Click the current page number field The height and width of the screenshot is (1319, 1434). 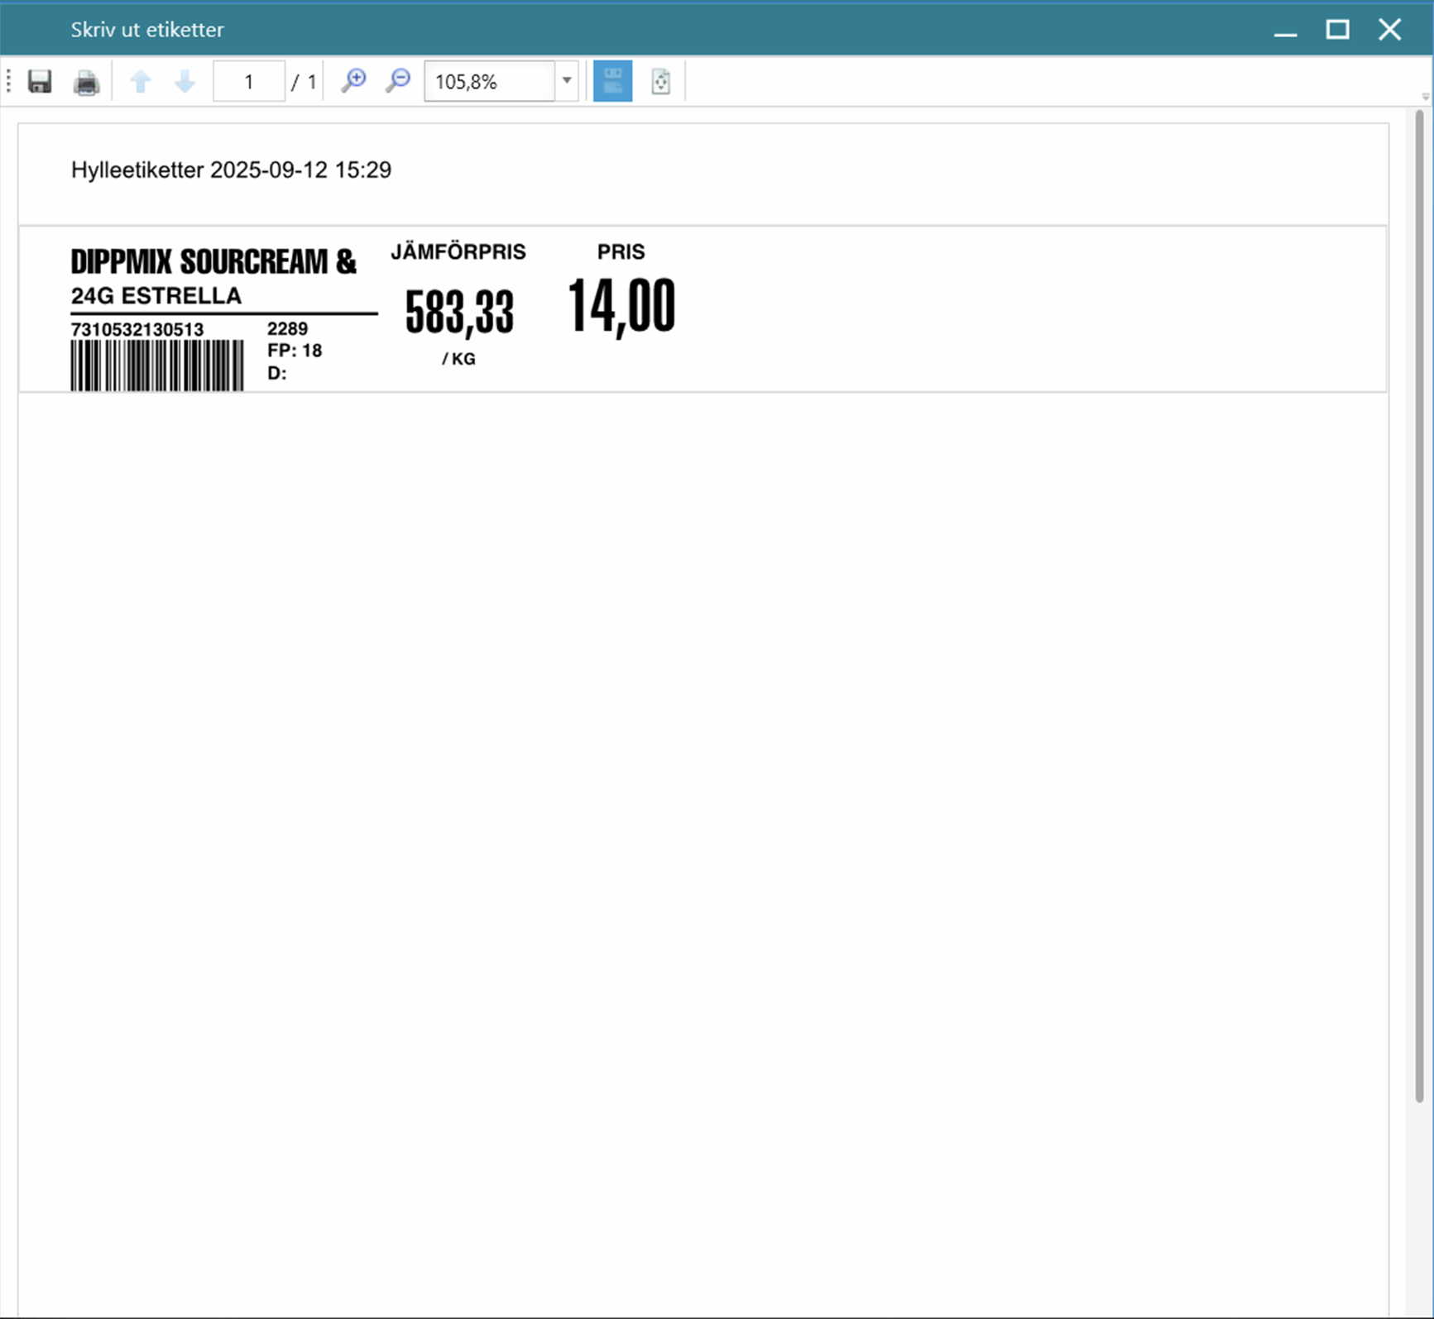pos(248,81)
